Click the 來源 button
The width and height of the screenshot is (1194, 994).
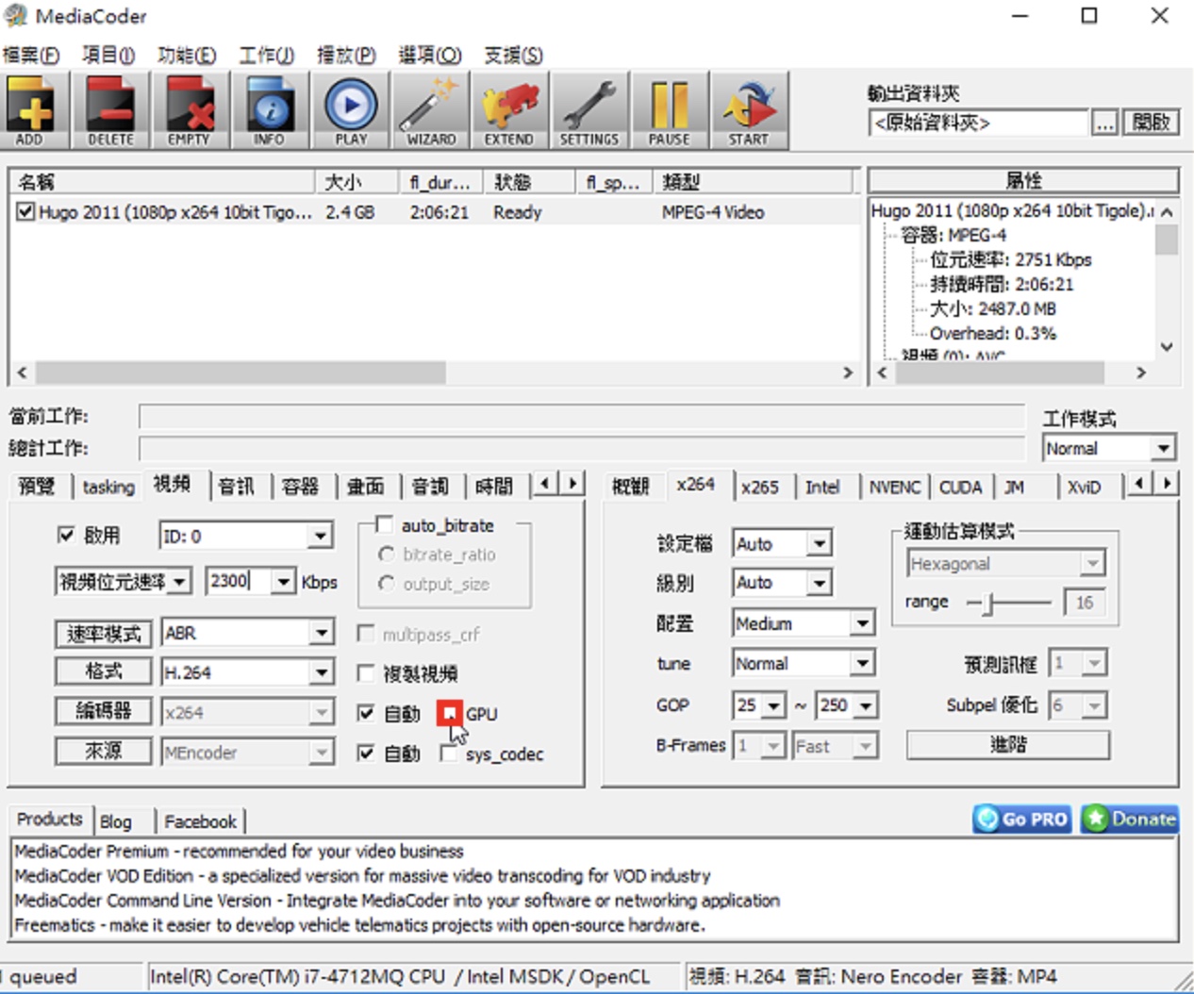pos(103,751)
